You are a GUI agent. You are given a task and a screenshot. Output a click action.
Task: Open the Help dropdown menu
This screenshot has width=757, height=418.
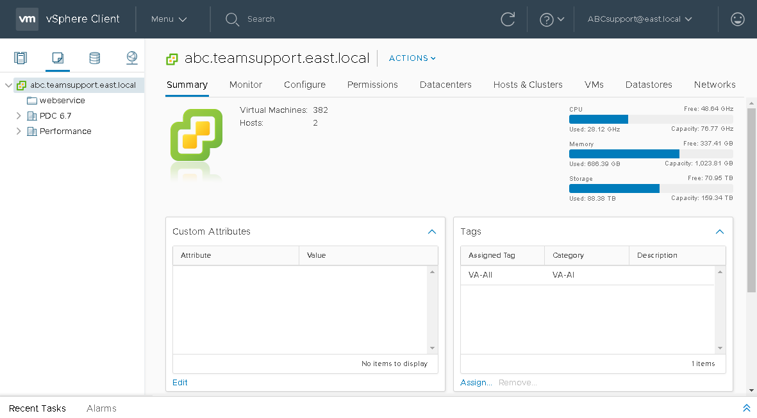pyautogui.click(x=550, y=19)
